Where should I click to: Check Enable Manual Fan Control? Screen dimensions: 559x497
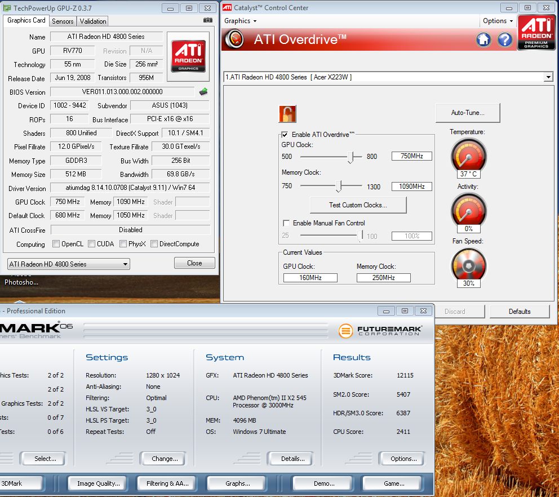pos(286,223)
